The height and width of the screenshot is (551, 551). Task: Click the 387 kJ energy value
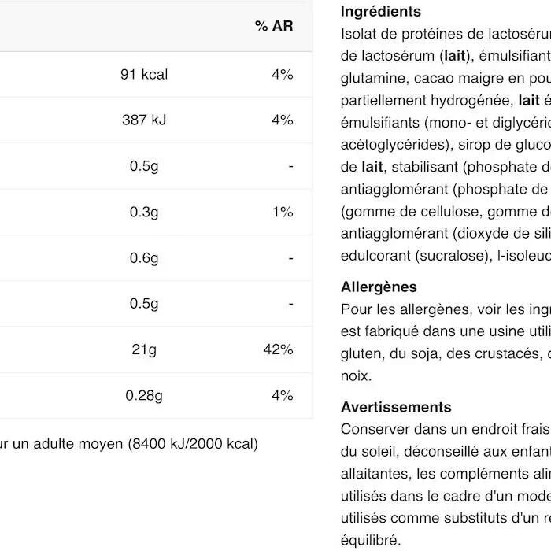coord(144,120)
